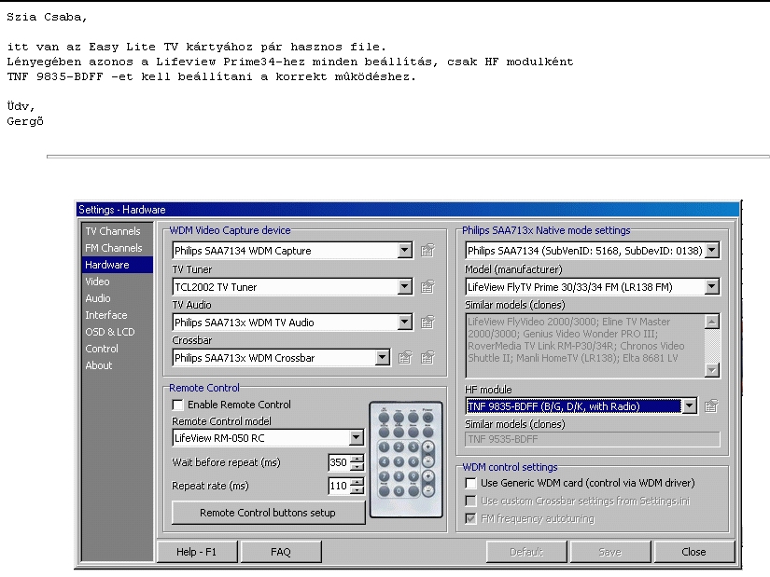Click Remote Control buttons setup button
Image resolution: width=770 pixels, height=577 pixels.
tap(268, 513)
